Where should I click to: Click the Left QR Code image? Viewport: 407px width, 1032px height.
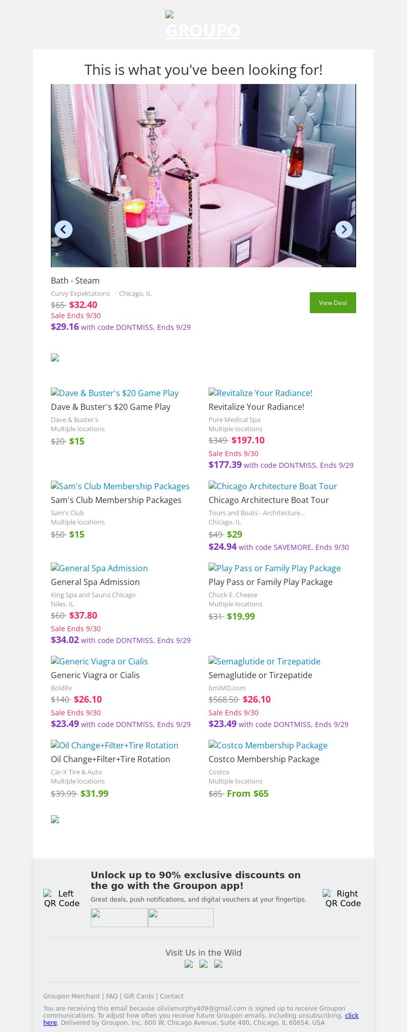pyautogui.click(x=62, y=898)
